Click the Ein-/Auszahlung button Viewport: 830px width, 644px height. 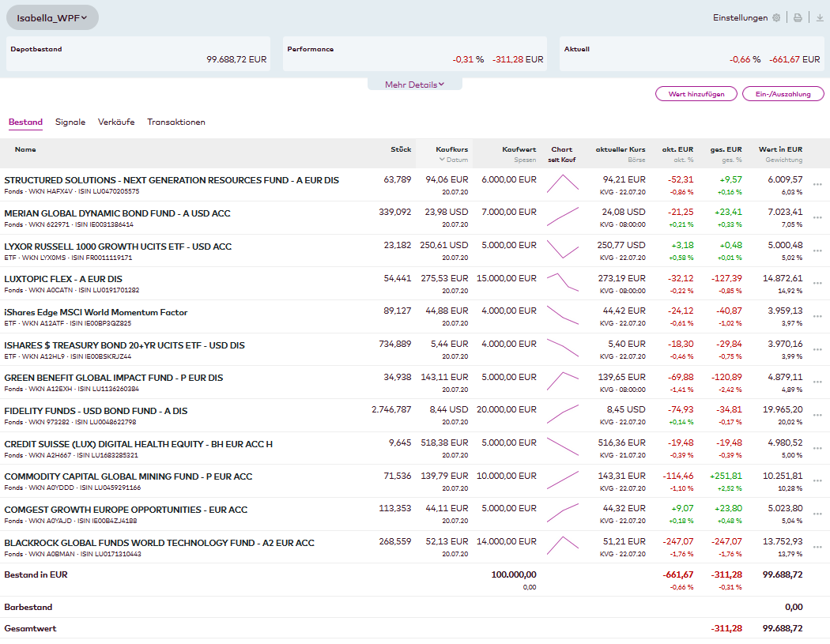point(783,94)
